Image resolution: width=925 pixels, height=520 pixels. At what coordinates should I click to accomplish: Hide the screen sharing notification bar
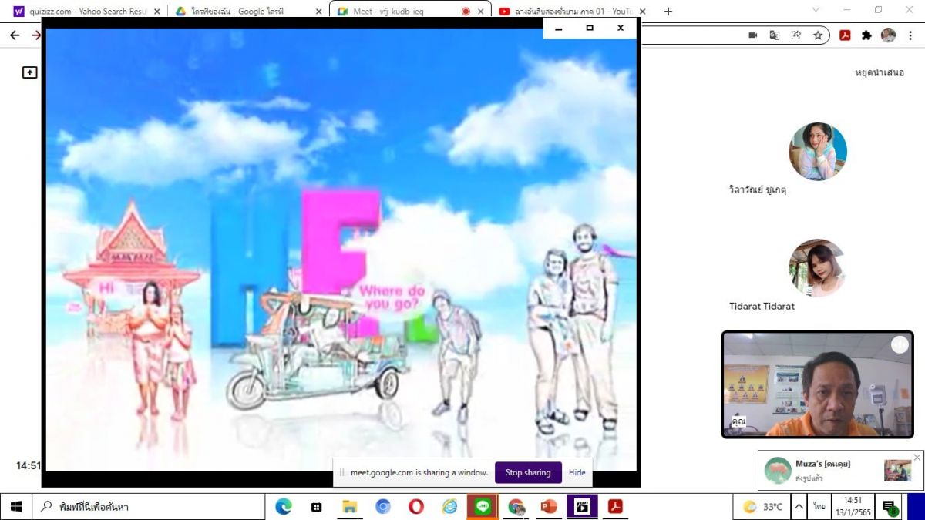577,472
